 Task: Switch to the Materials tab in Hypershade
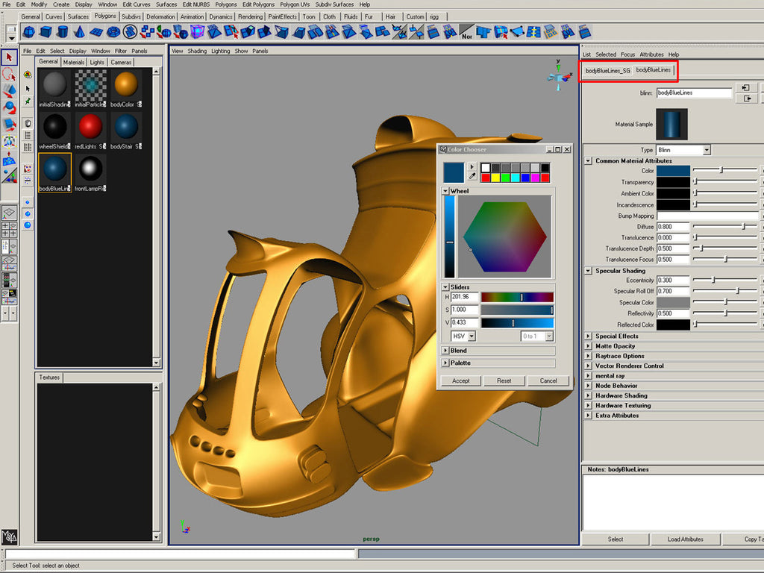[74, 63]
